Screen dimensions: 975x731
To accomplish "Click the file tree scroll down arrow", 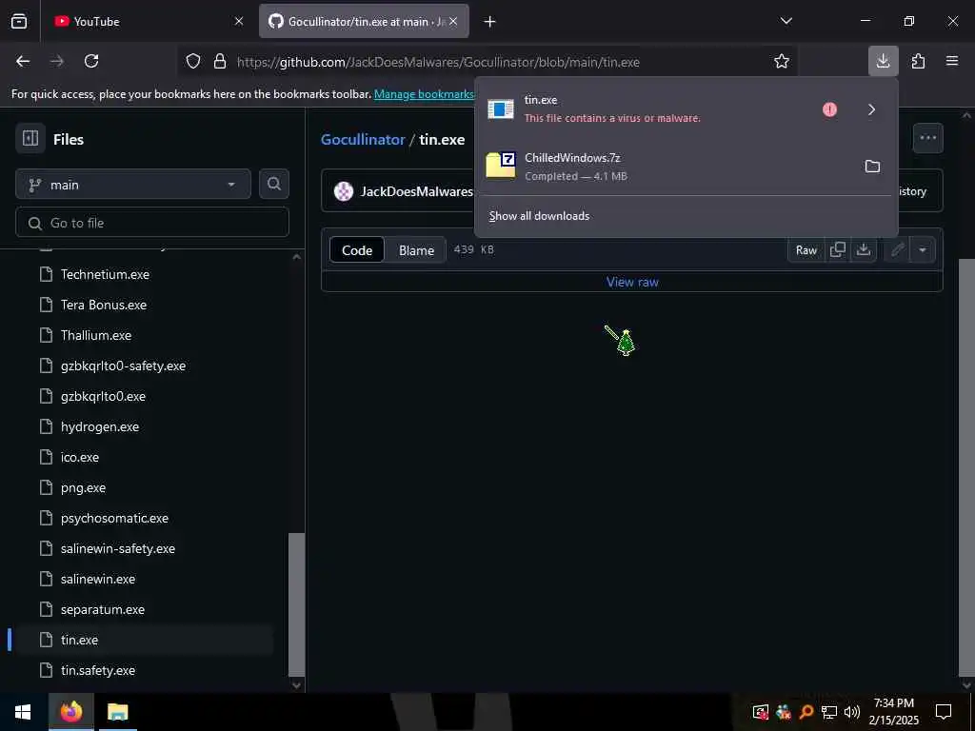I will pyautogui.click(x=297, y=685).
